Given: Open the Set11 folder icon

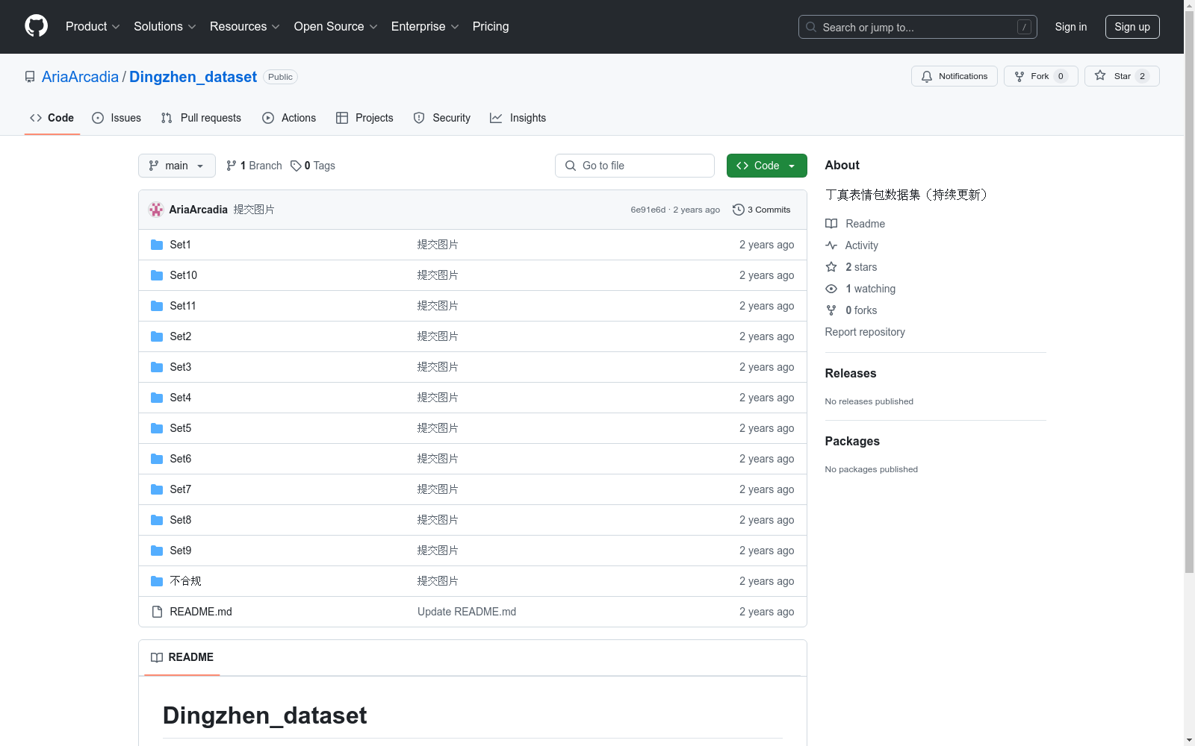Looking at the screenshot, I should coord(157,306).
